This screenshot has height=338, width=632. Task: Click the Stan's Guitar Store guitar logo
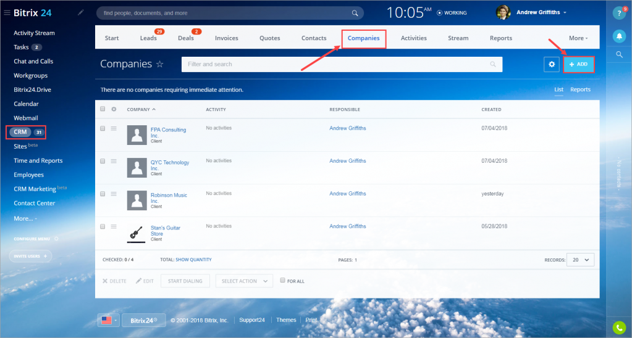tap(137, 233)
